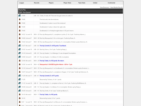Viewport: 141px width, 106px height.
Task: Click team logo on 11:15 play row
Action: pos(20,83)
